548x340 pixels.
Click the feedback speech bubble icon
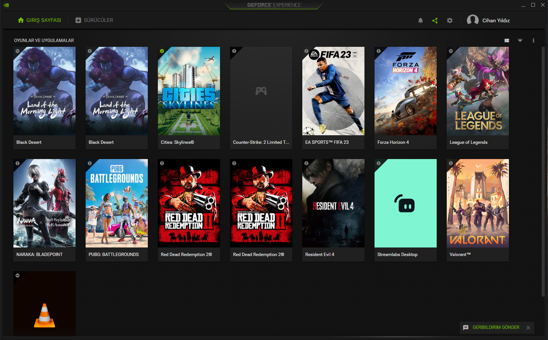[466, 328]
